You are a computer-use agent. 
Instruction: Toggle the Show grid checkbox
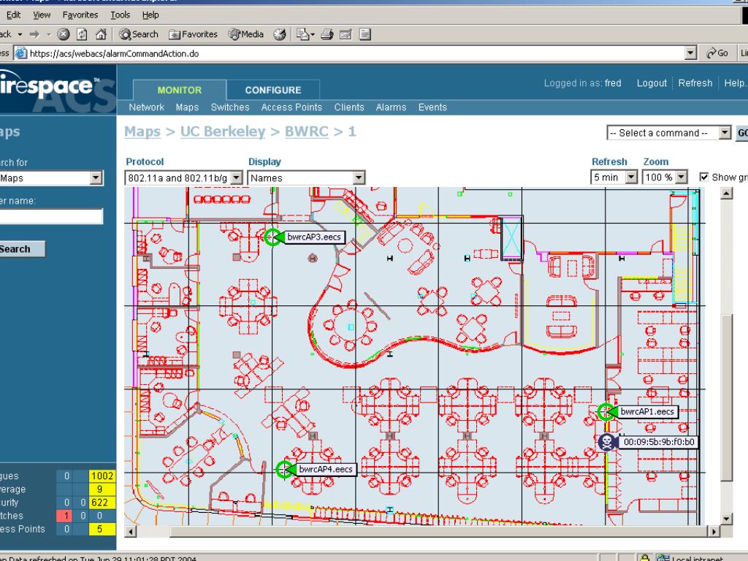[703, 177]
